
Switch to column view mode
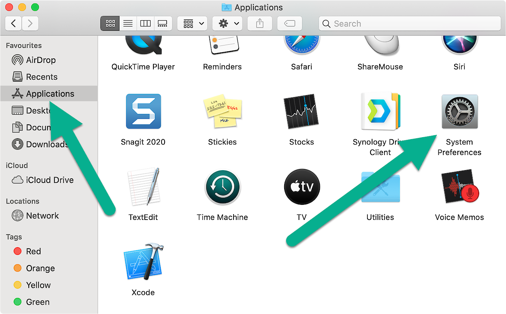[145, 24]
